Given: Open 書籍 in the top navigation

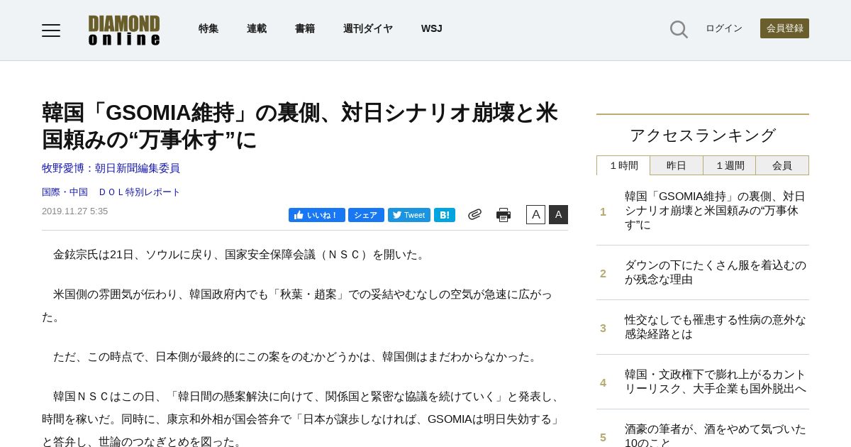Looking at the screenshot, I should 305,28.
